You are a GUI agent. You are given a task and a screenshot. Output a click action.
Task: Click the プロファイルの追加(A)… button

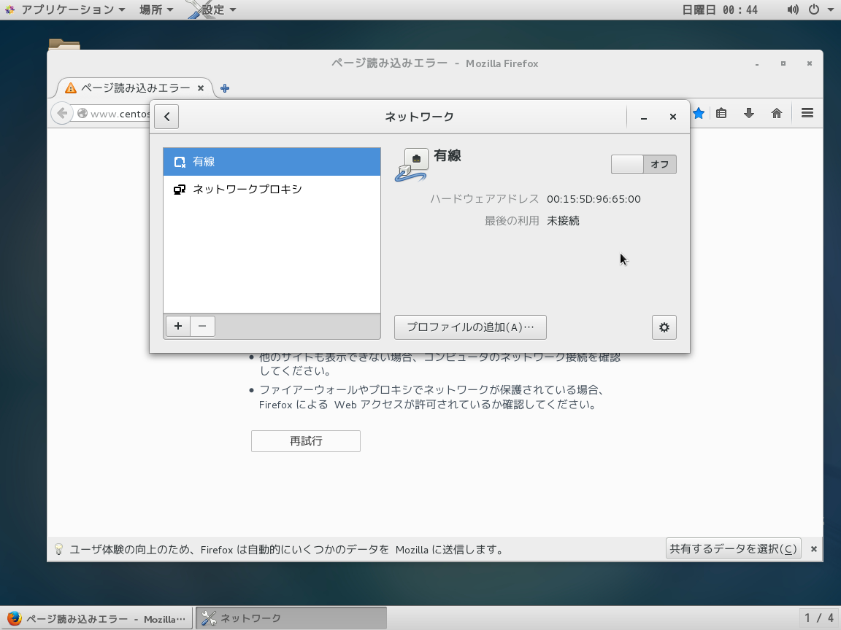[470, 327]
